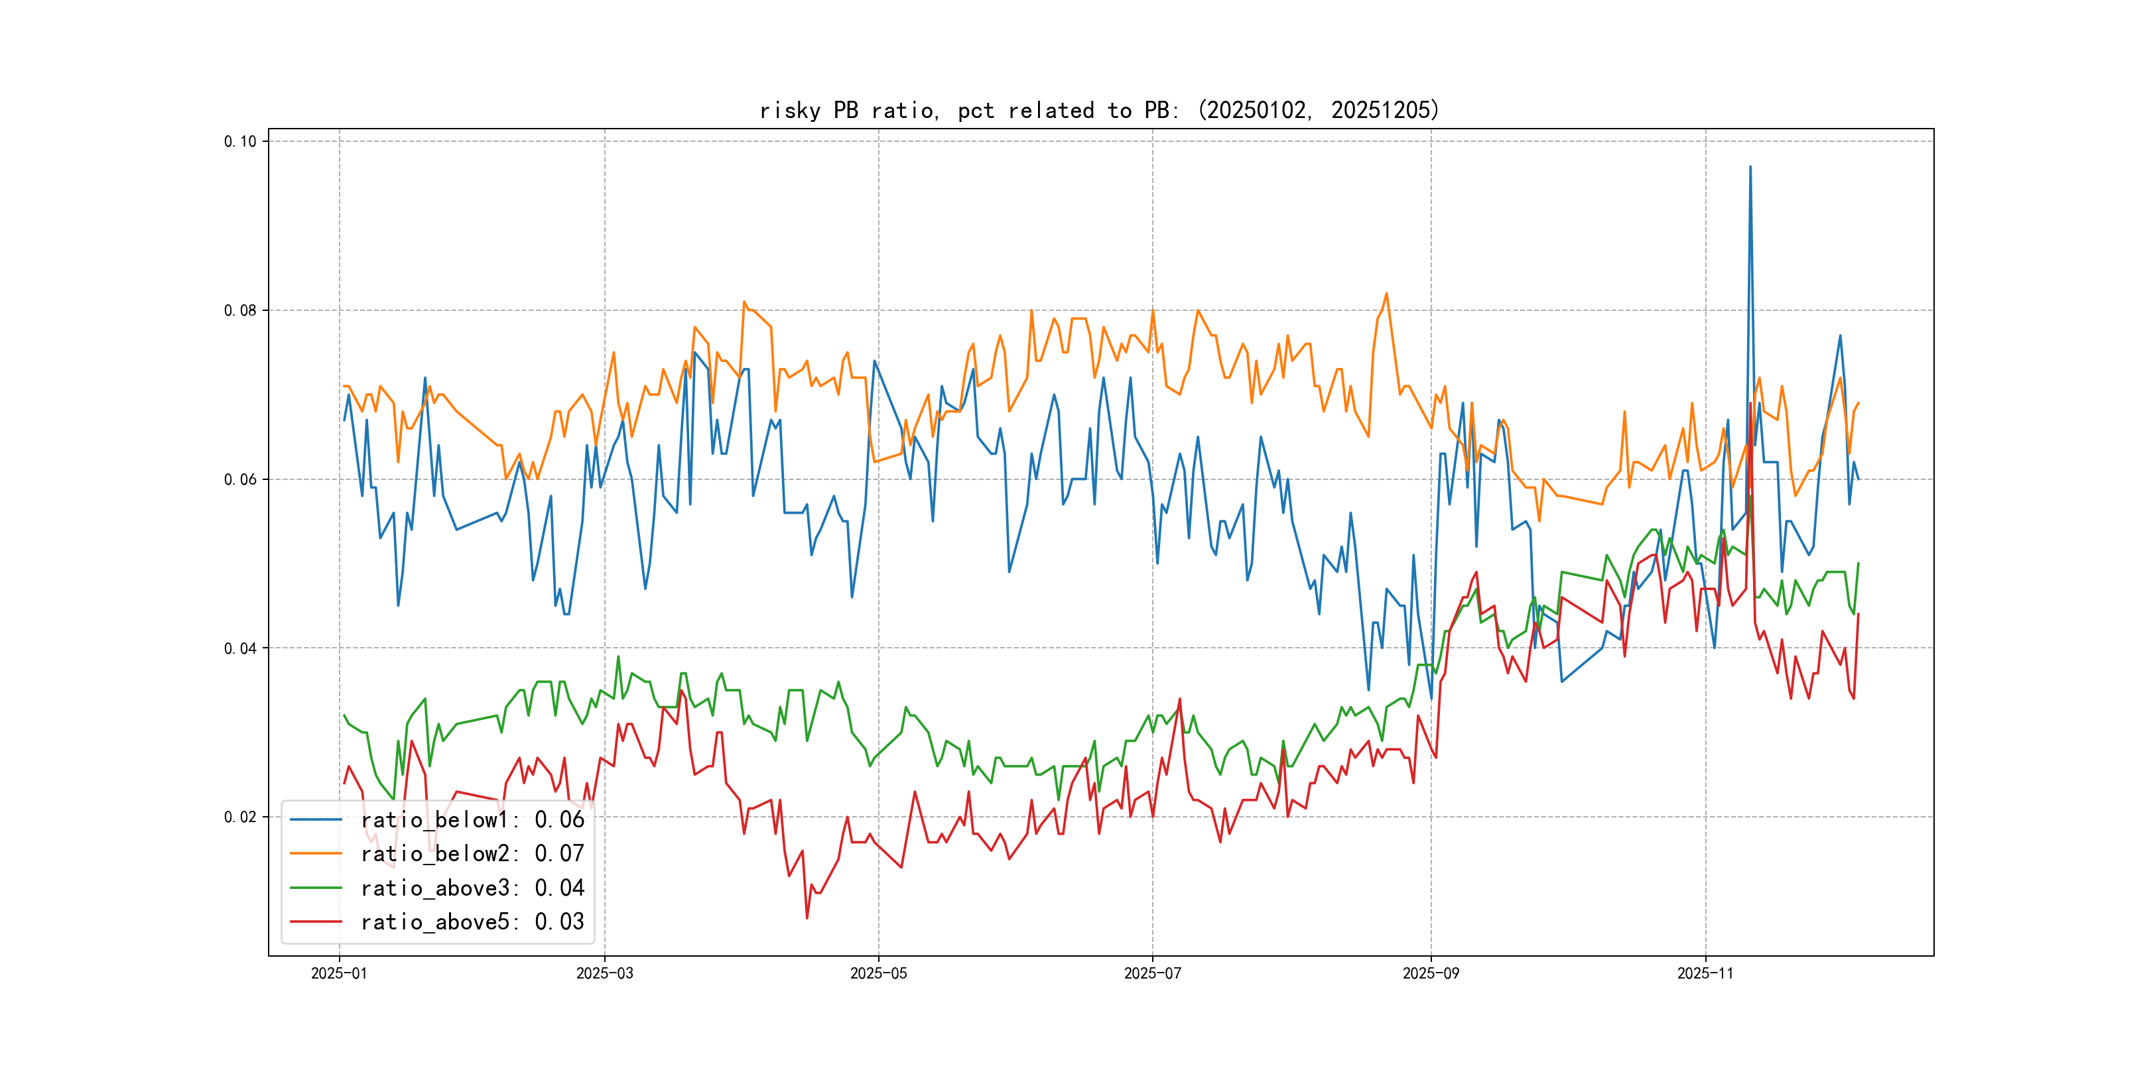Click the blue ratio_below1 legend line
Viewport: 2149px width, 1074px height.
315,819
